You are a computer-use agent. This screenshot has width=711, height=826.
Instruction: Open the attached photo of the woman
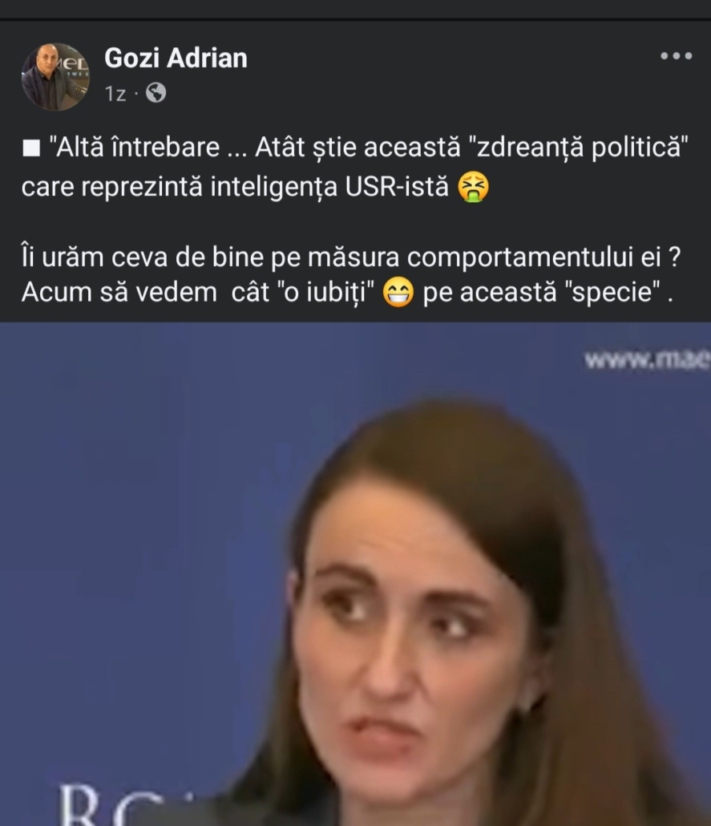click(x=356, y=574)
